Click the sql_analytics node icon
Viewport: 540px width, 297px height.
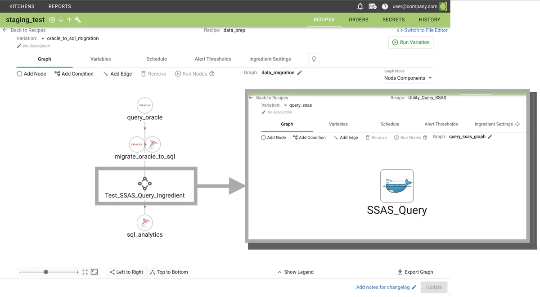(145, 222)
